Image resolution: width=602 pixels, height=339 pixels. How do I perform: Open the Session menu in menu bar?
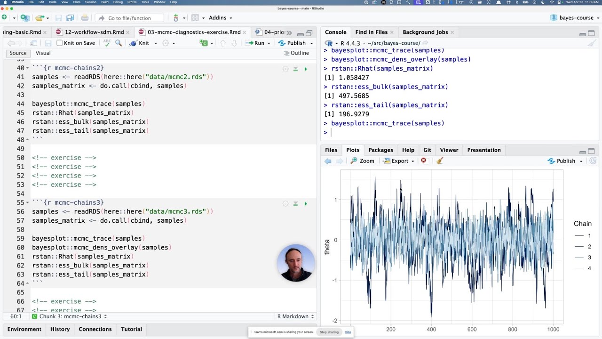pyautogui.click(x=91, y=2)
